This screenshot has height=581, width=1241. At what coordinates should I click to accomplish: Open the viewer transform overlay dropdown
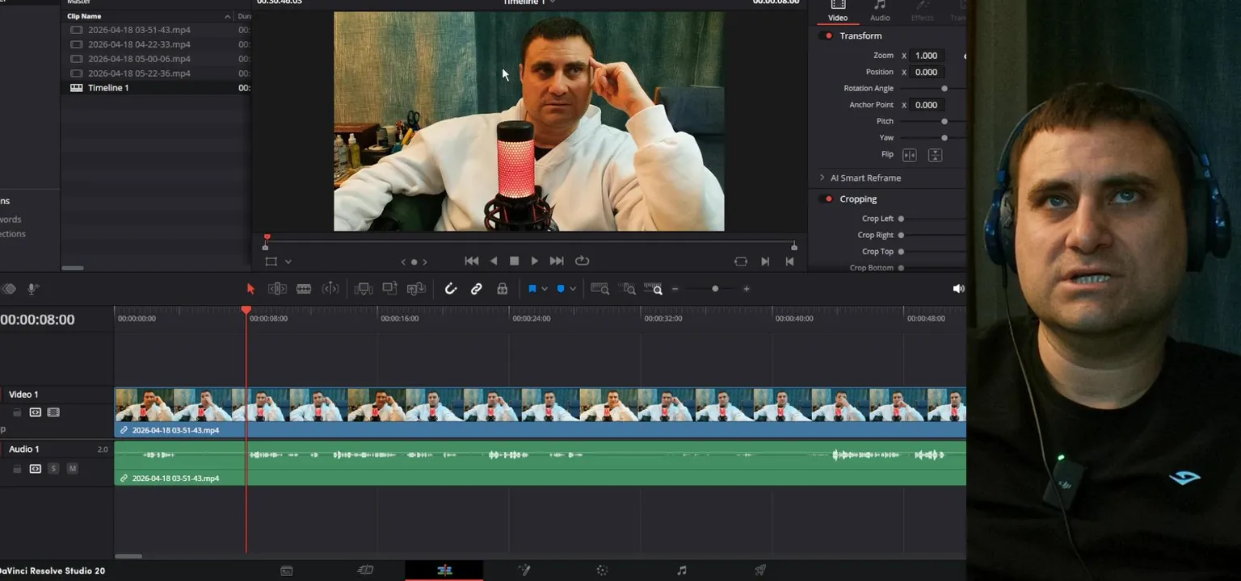288,261
